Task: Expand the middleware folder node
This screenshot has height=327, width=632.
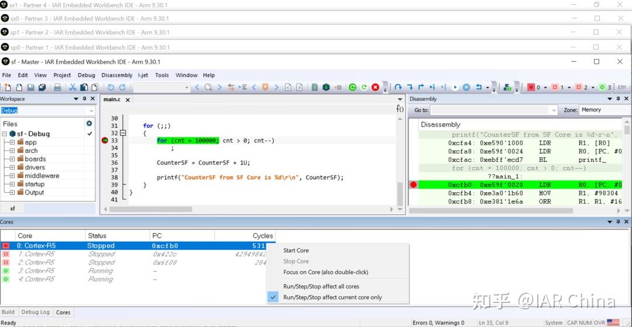Action: point(12,176)
